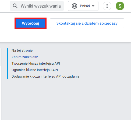Navigate to Dodawanie klucza interfejsu API do żądania

pos(45,76)
